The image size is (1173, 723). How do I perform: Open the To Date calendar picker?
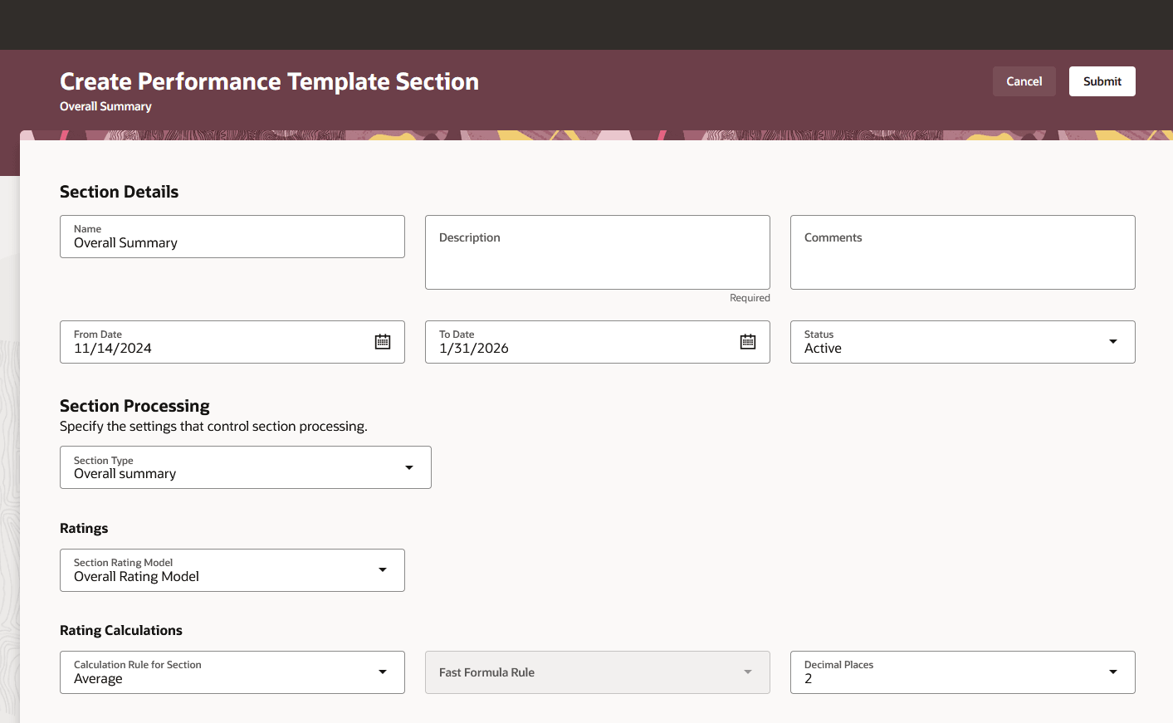748,342
